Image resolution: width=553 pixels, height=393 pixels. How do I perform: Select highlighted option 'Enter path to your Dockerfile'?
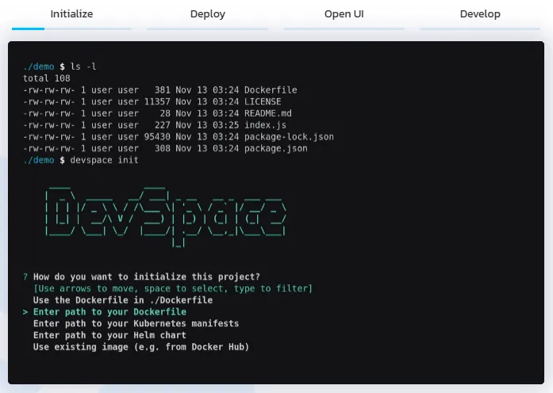pyautogui.click(x=109, y=312)
